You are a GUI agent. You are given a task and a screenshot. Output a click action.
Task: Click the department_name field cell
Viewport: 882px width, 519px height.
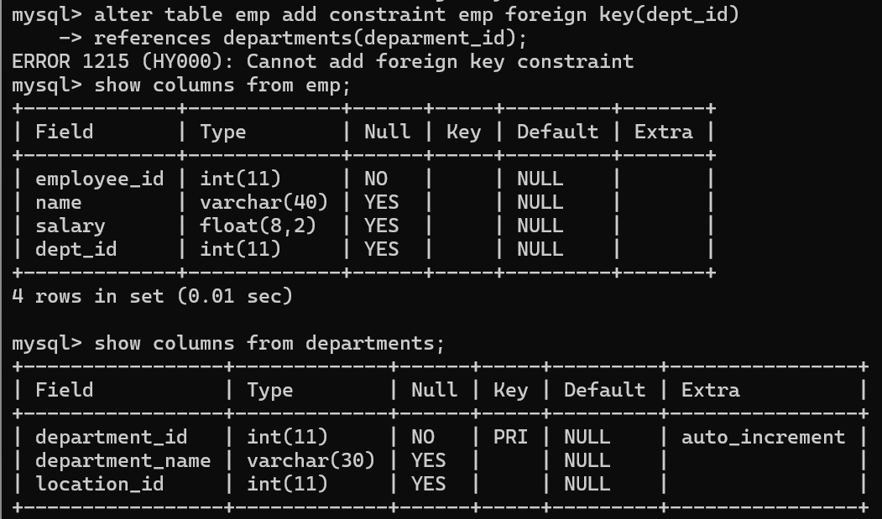tap(123, 460)
